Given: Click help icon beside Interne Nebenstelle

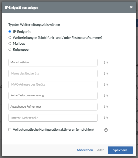Looking at the screenshot, I should tap(106, 118).
